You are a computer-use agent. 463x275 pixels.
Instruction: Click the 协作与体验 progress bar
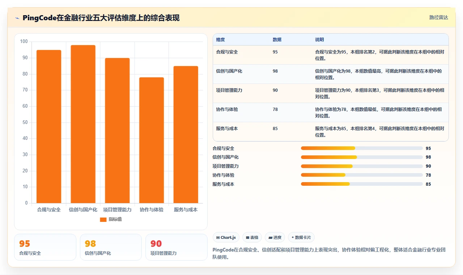(362, 175)
